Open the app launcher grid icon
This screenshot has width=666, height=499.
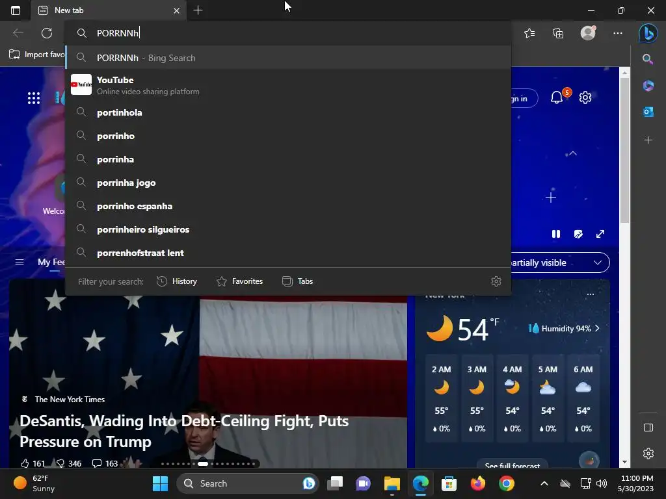34,98
